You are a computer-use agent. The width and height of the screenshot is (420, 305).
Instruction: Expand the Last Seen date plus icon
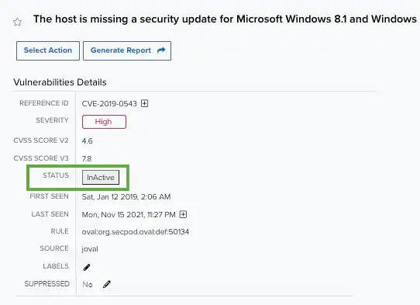point(183,214)
